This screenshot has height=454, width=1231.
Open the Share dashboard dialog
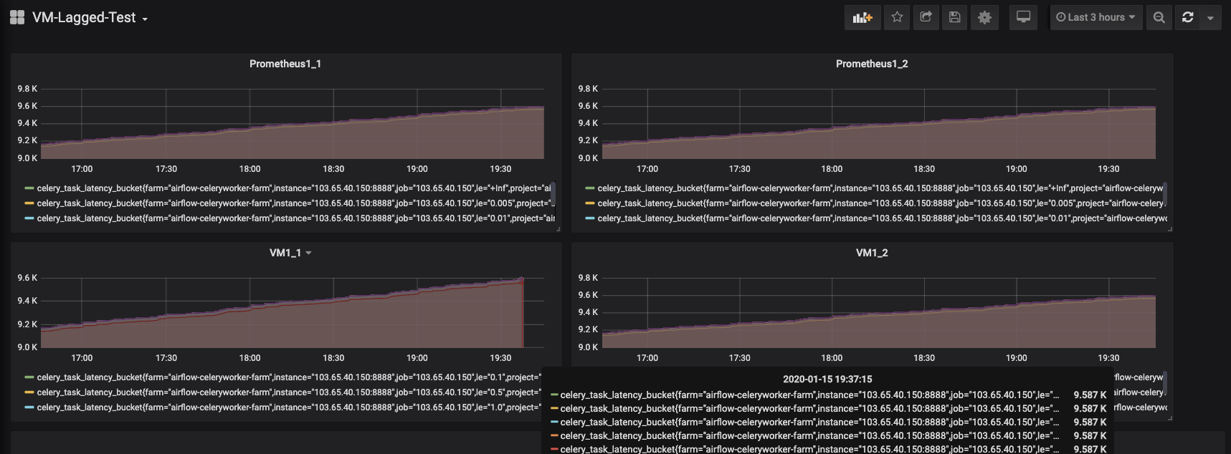click(926, 17)
